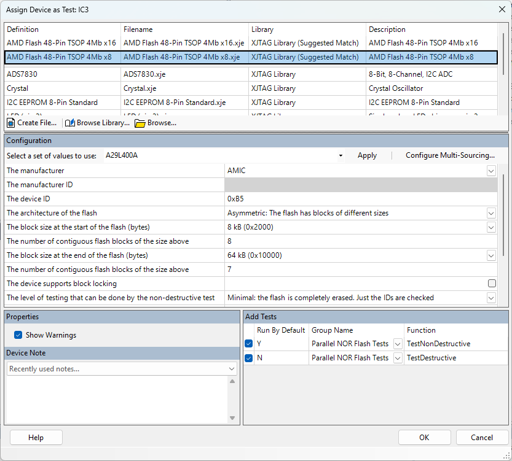This screenshot has width=512, height=461.
Task: Click the Device Note scrollbar down arrow
Action: click(x=232, y=418)
